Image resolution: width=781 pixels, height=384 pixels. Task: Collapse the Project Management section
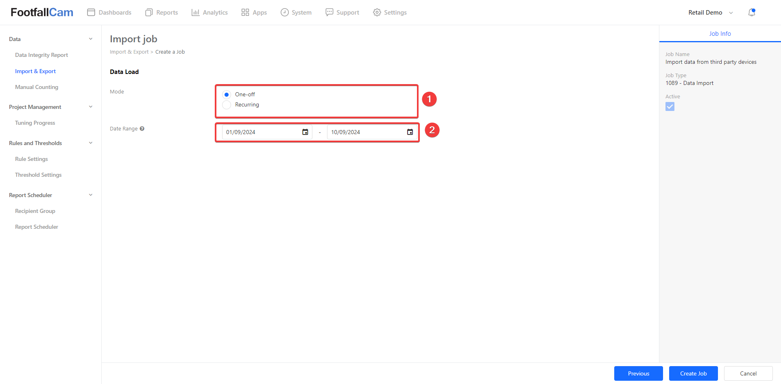coord(91,107)
